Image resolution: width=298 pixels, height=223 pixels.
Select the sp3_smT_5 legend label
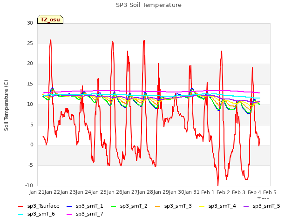point(266,206)
